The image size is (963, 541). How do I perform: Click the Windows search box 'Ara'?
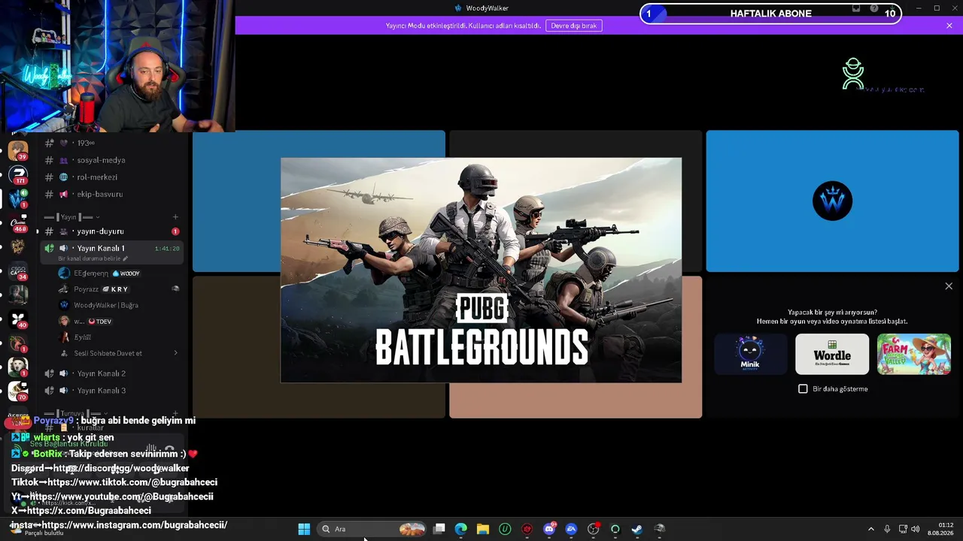click(x=372, y=529)
